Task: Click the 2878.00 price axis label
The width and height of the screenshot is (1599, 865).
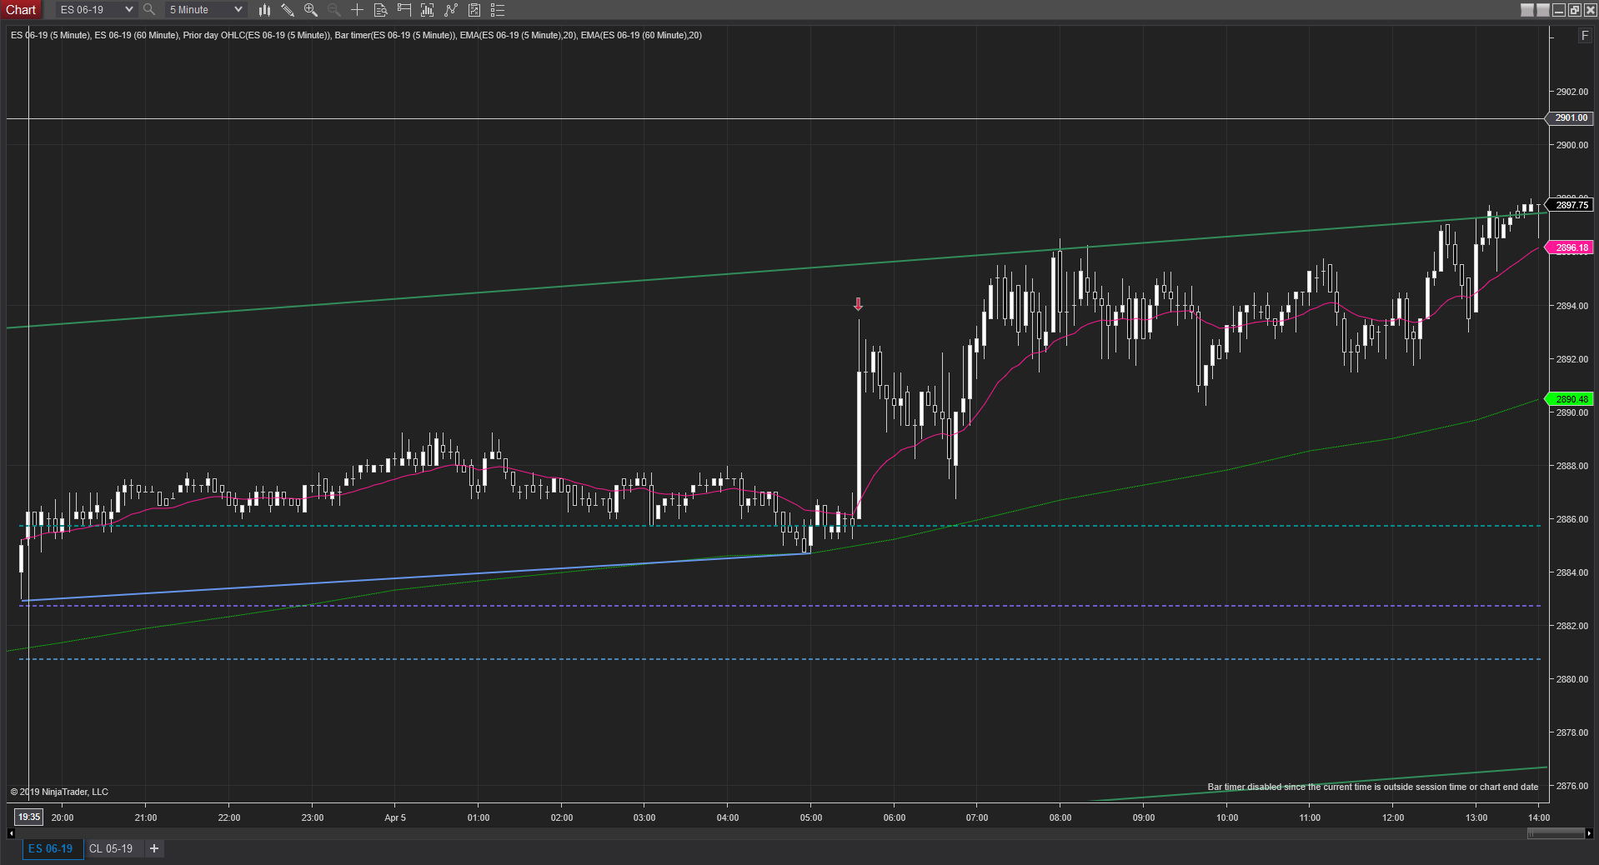Action: [x=1572, y=732]
